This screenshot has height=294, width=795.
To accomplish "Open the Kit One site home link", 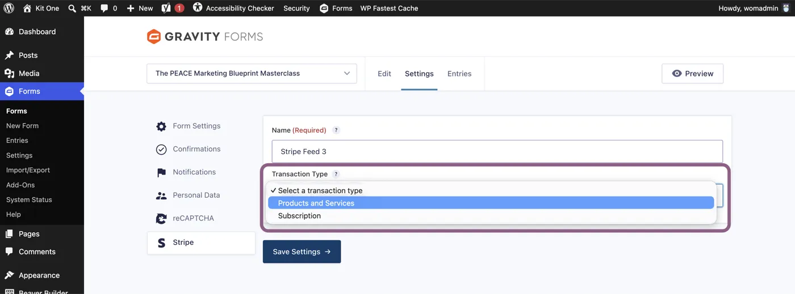I will 41,8.
